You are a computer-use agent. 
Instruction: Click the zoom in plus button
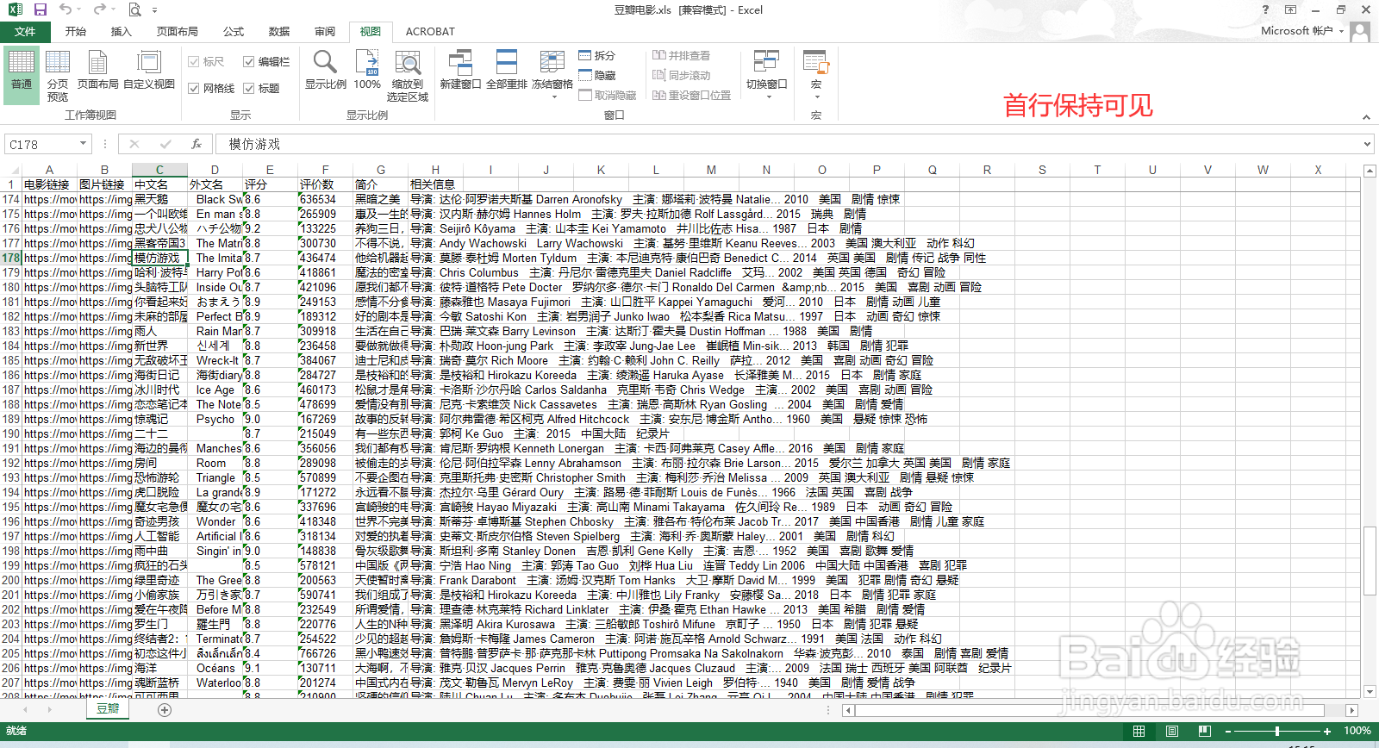click(1327, 731)
